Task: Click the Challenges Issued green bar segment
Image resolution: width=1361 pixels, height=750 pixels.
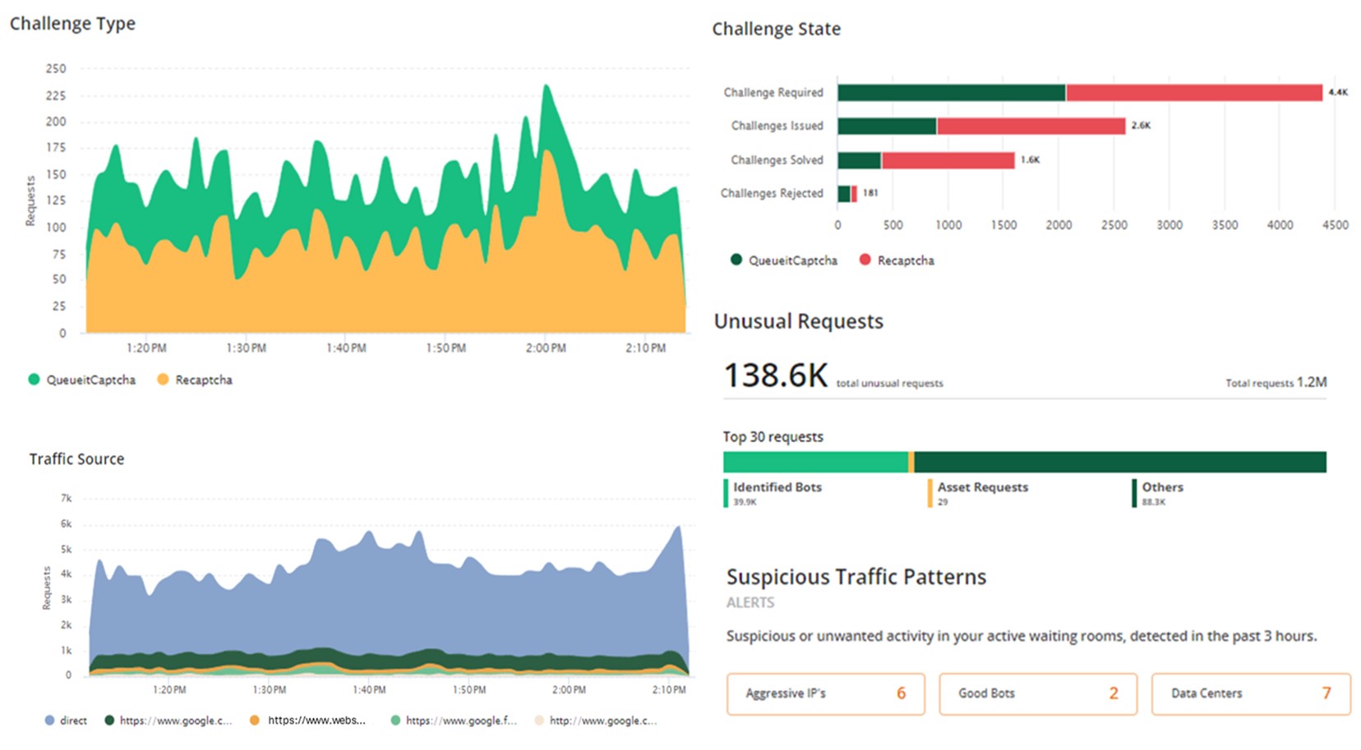Action: (887, 126)
